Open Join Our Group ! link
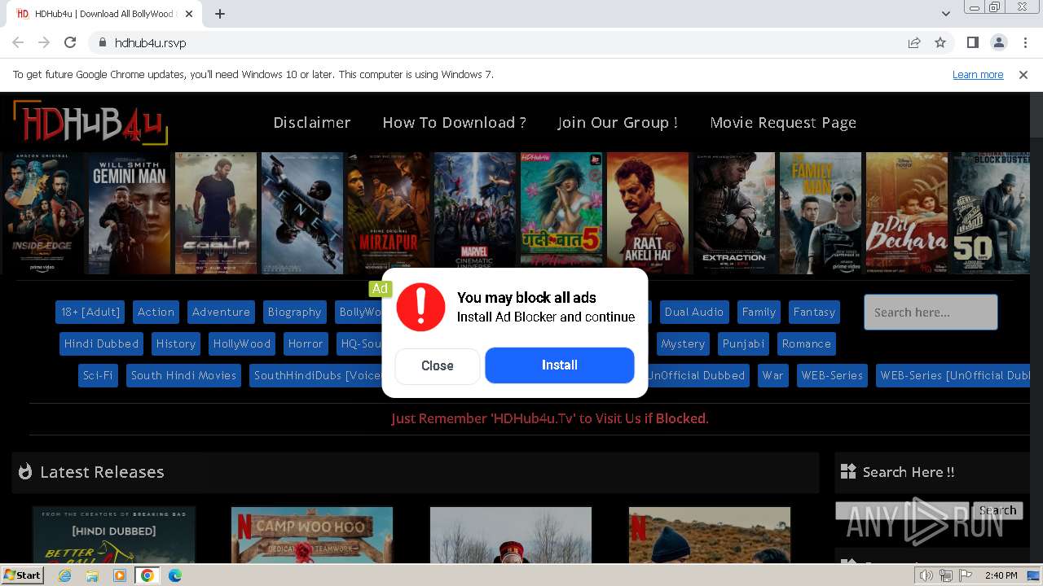The height and width of the screenshot is (586, 1043). pos(618,123)
